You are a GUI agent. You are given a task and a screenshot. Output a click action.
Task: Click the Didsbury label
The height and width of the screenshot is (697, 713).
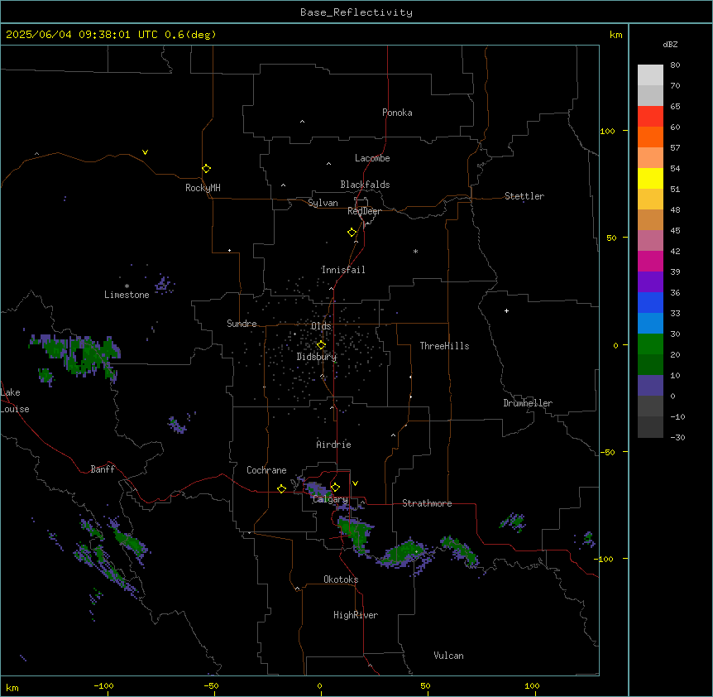tap(317, 357)
